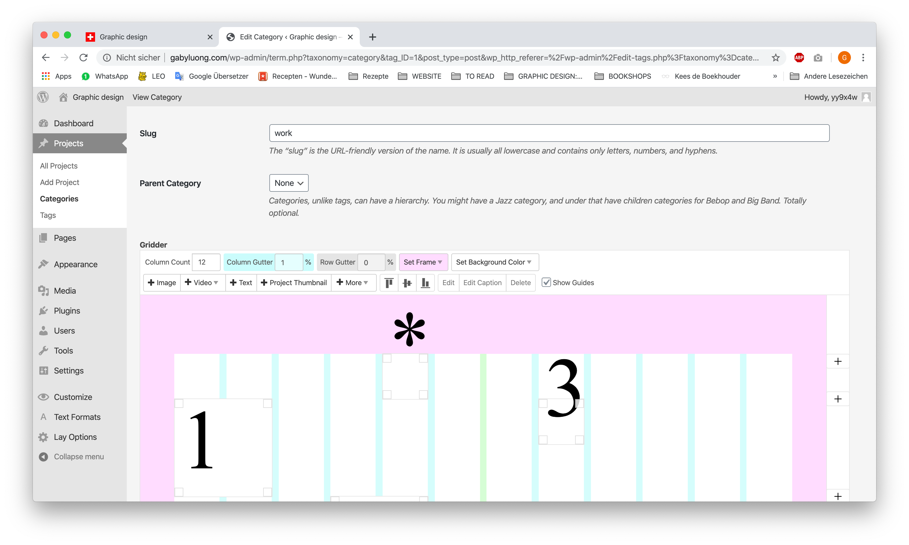
Task: Click the camera extension icon in Chrome toolbar
Action: pos(818,58)
